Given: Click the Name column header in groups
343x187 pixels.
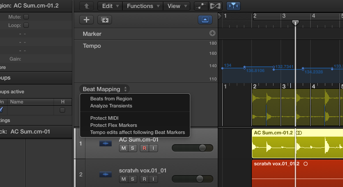Looking at the screenshot, I should coord(17,102).
